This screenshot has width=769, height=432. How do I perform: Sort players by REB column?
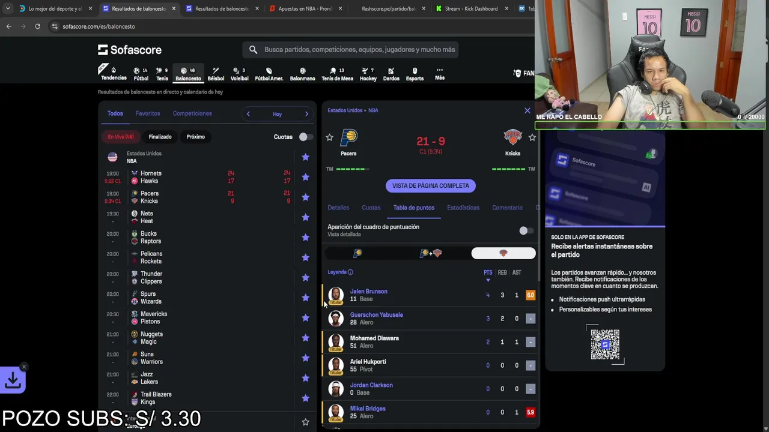502,272
